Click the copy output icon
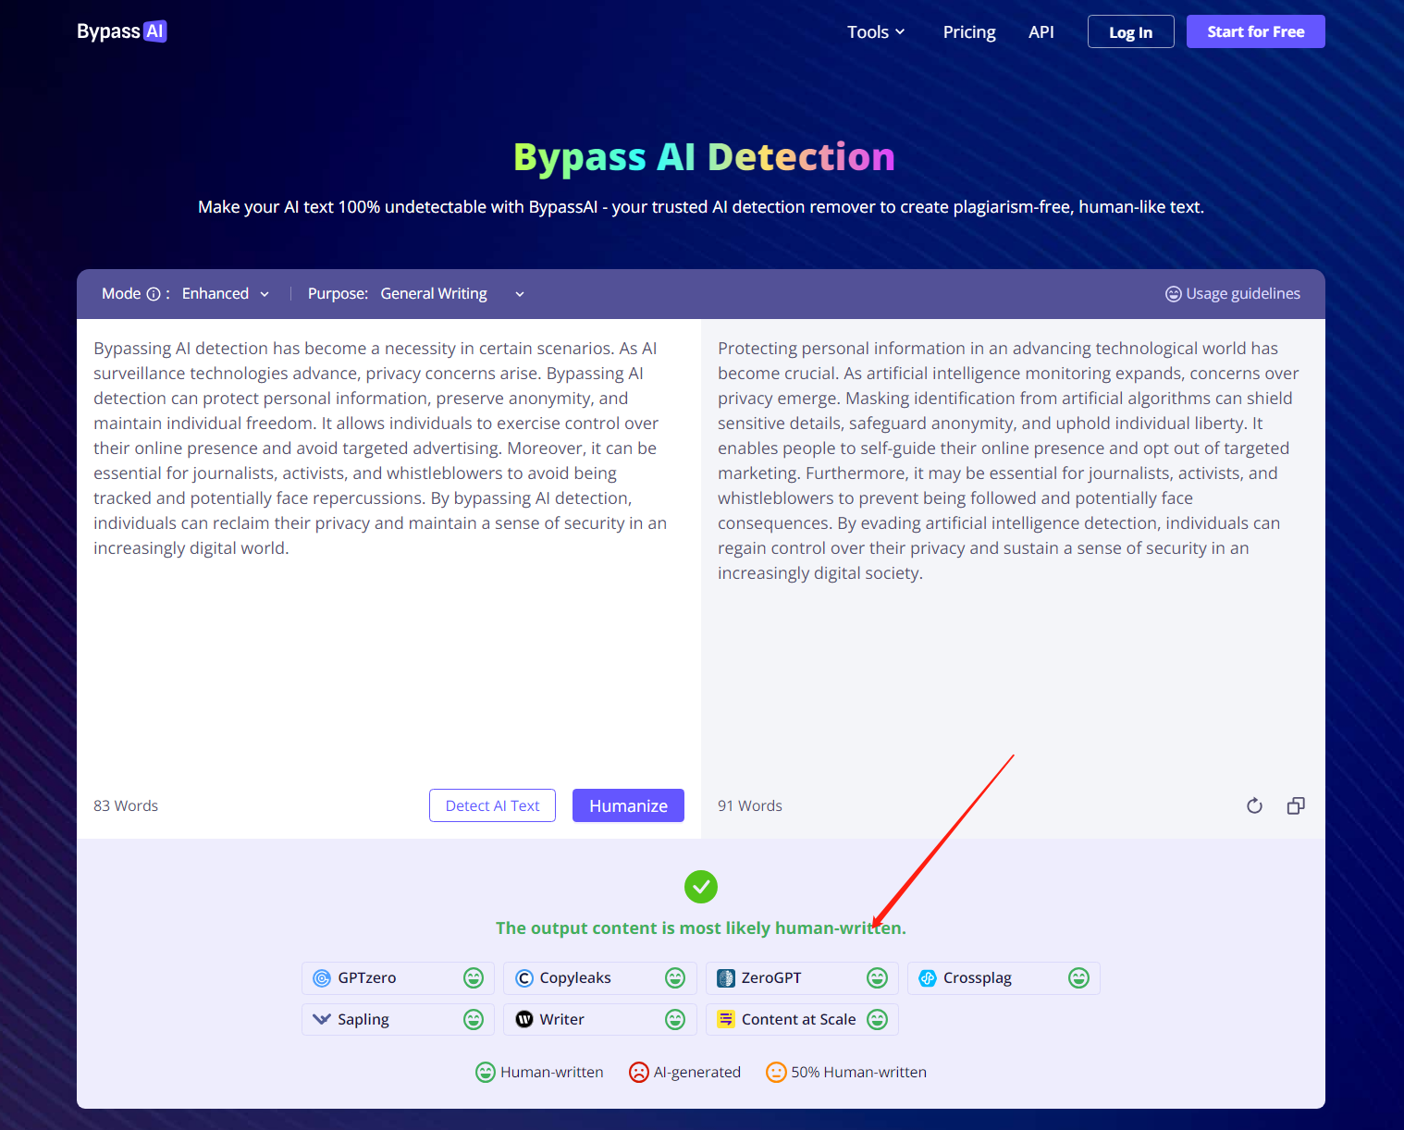This screenshot has height=1130, width=1404. coord(1296,805)
